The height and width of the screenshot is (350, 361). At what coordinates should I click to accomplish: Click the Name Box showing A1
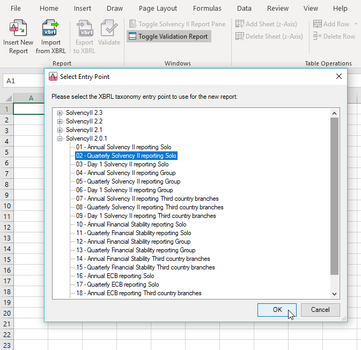21,81
